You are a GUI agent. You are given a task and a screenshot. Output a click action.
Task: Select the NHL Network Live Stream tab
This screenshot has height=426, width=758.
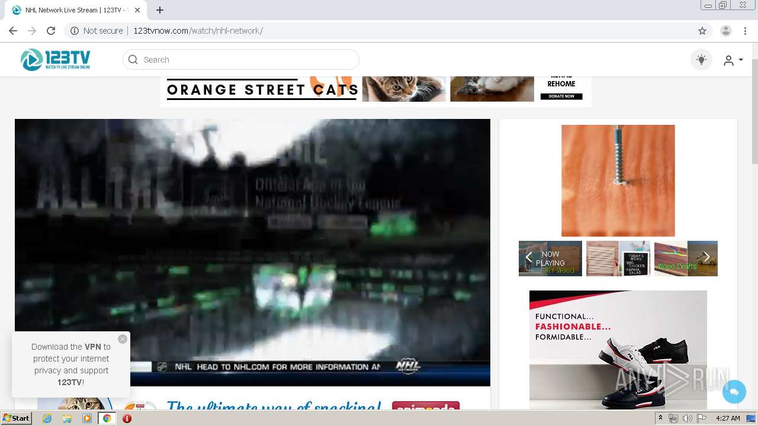point(77,10)
